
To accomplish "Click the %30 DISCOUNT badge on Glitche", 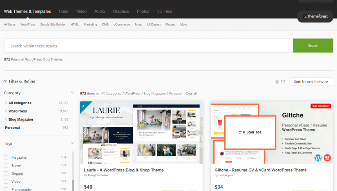I will [321, 106].
